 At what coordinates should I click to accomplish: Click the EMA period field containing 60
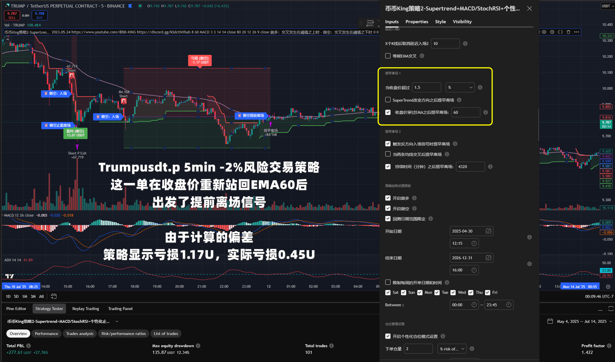coord(465,112)
